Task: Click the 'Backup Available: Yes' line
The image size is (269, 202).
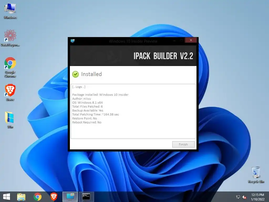Action: [x=88, y=110]
